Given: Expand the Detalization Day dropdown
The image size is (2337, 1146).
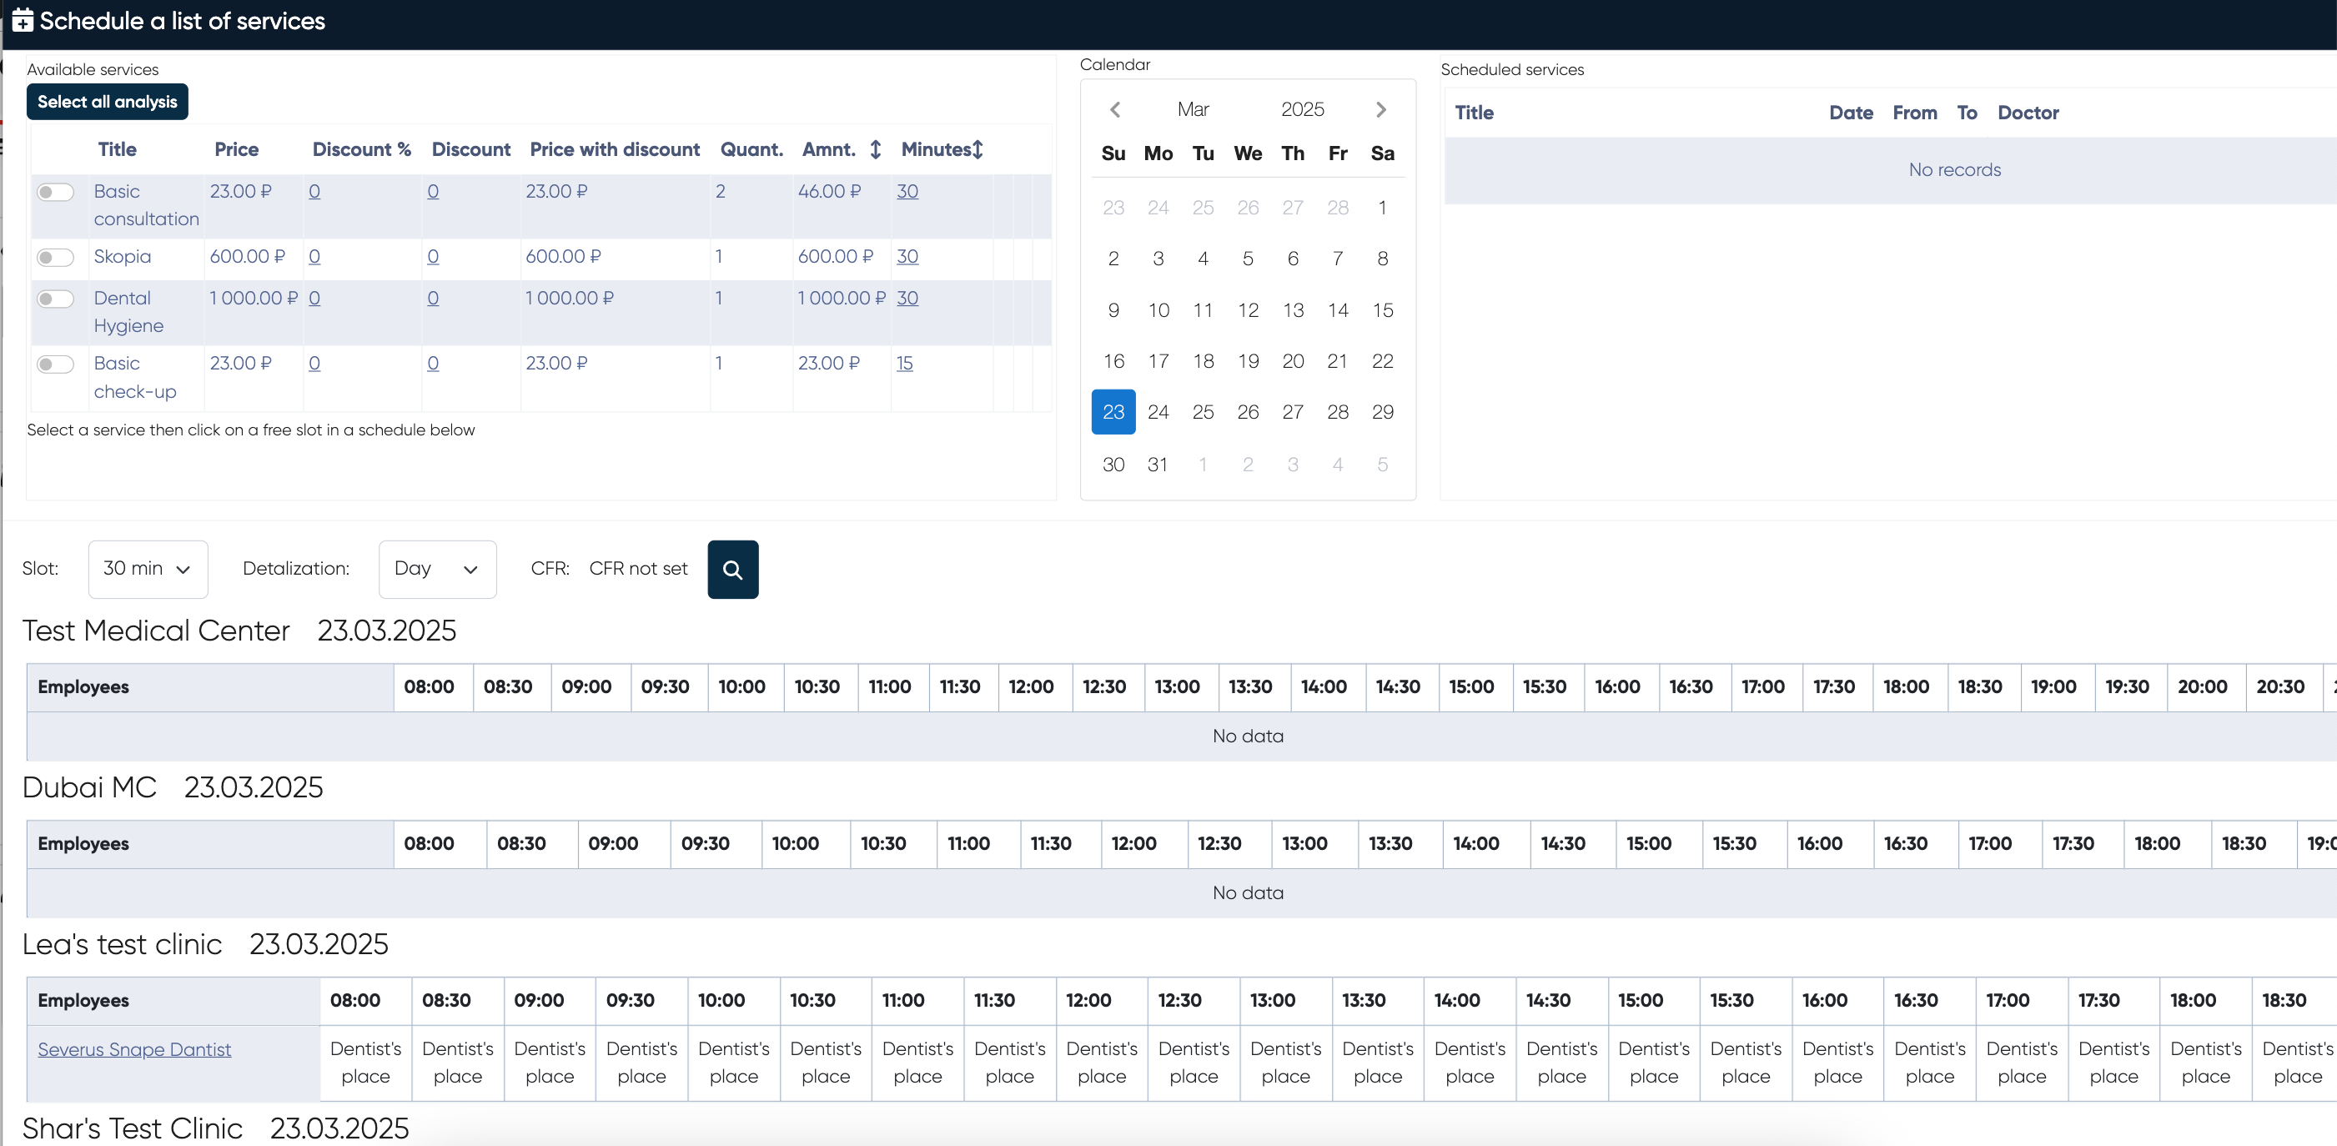Looking at the screenshot, I should click(x=436, y=569).
